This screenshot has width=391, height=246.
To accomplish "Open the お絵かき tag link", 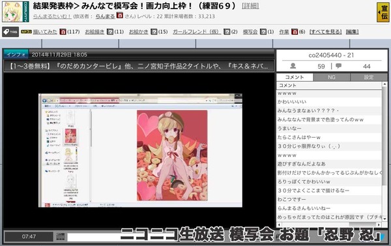I will coord(138,32).
